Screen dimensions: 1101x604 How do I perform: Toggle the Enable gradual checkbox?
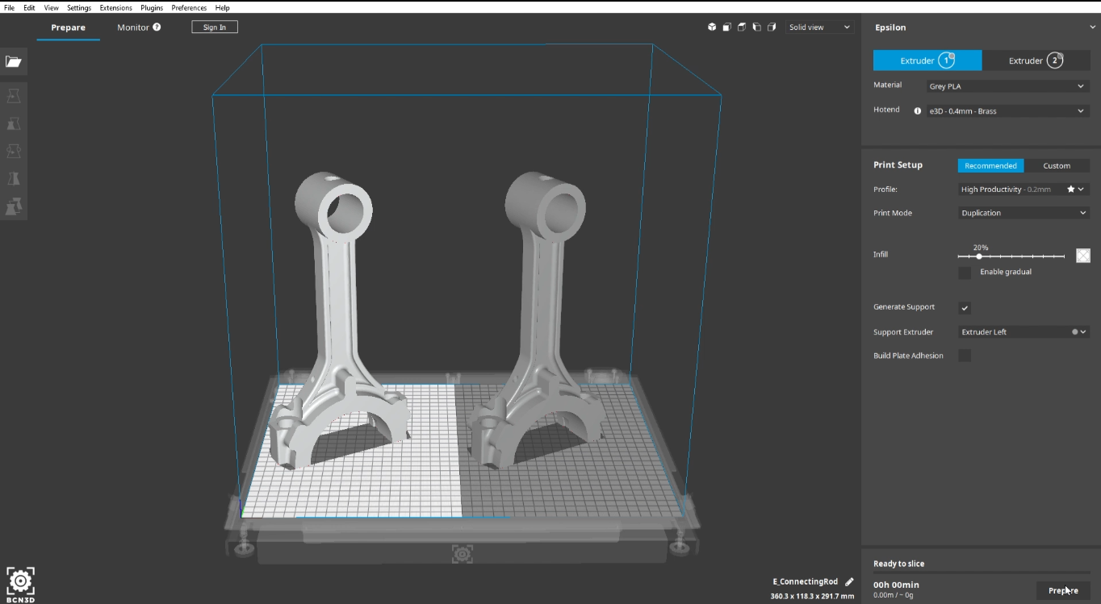(x=965, y=273)
